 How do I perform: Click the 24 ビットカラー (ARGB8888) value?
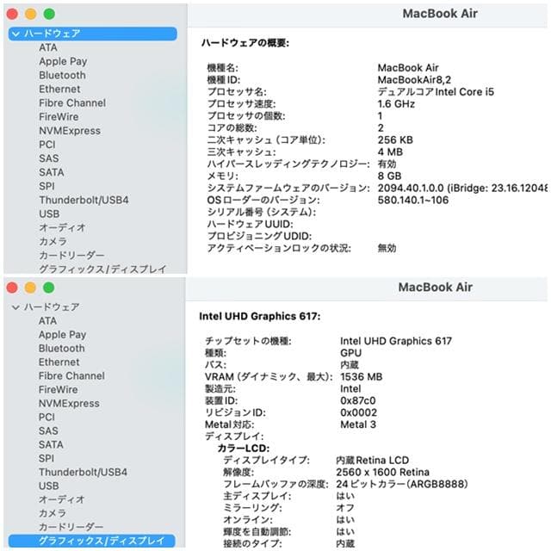(x=402, y=484)
